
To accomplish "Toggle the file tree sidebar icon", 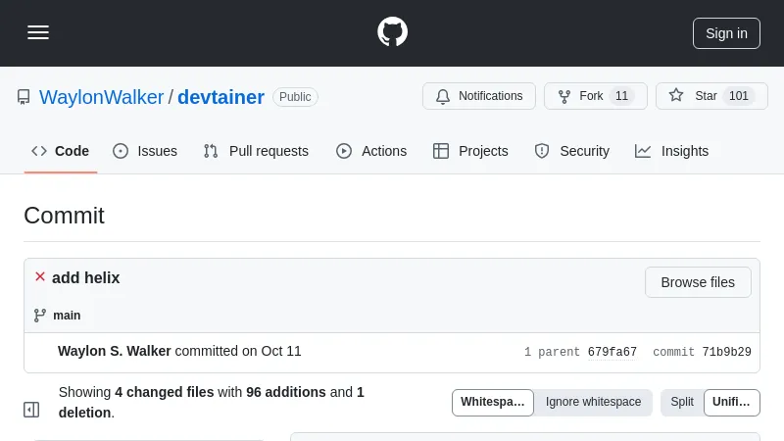I will tap(31, 410).
